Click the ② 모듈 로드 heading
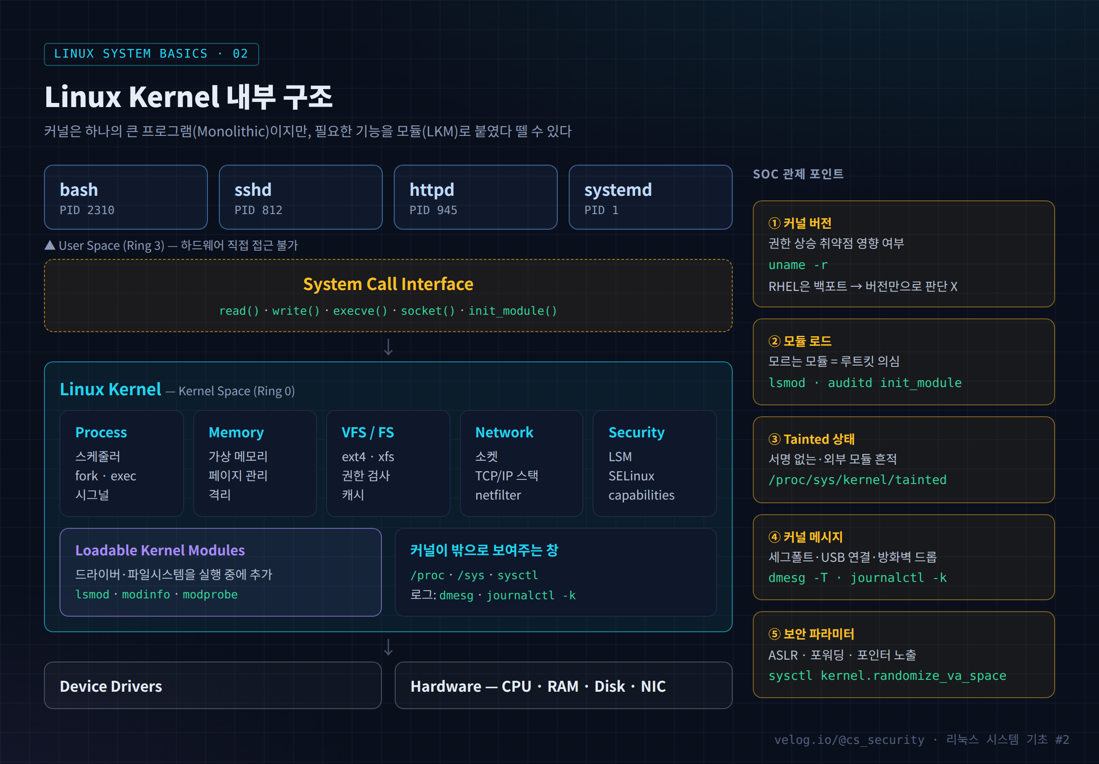The width and height of the screenshot is (1099, 764). 800,341
